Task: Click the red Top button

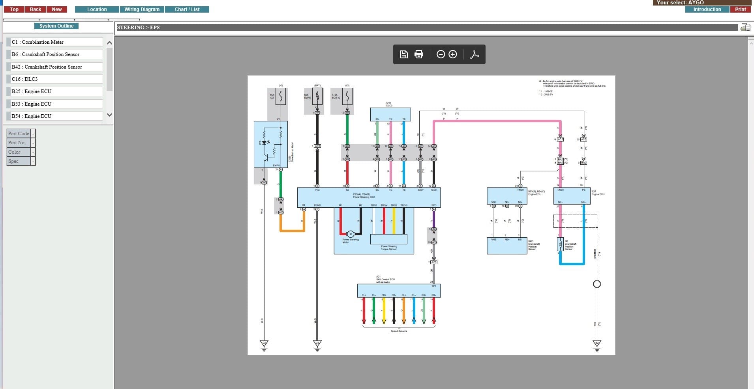Action: [14, 9]
